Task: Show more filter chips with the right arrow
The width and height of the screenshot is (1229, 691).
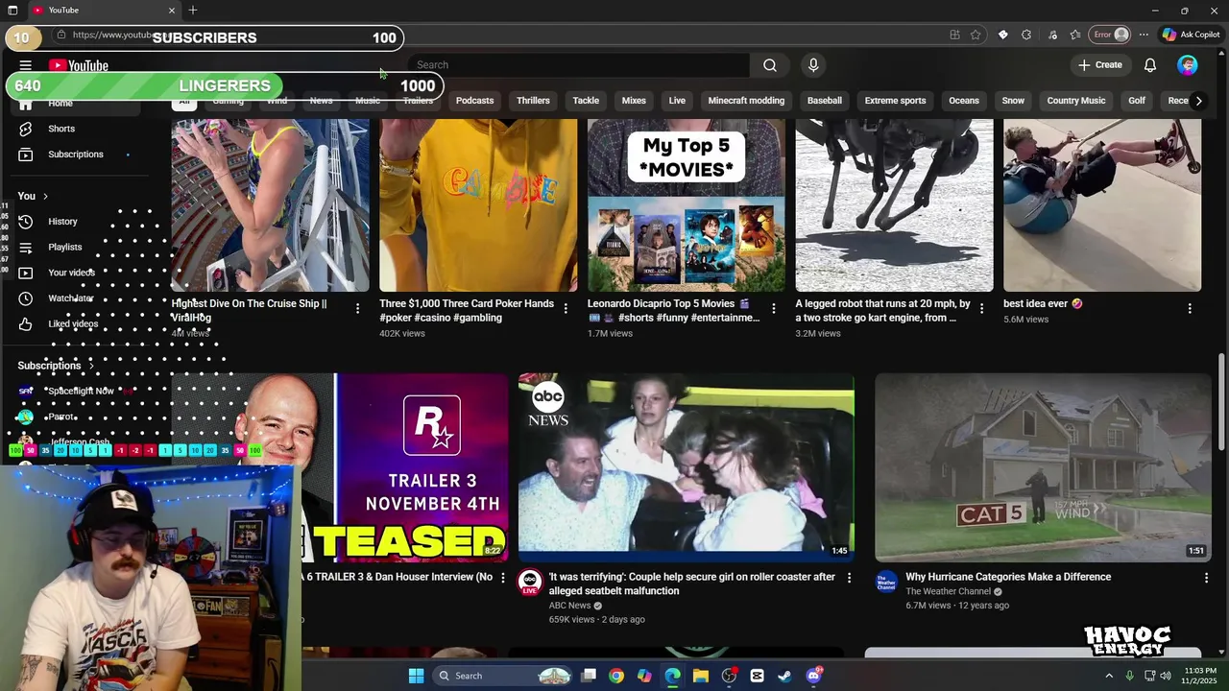Action: point(1198,101)
